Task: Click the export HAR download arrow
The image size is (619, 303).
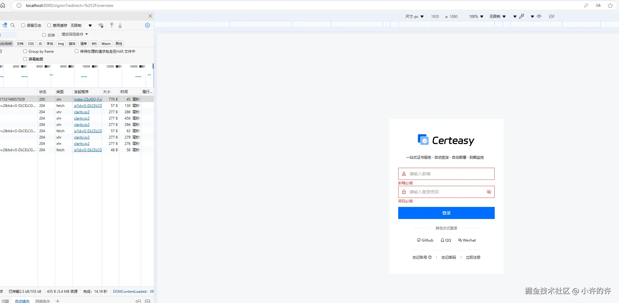Action: [x=120, y=25]
